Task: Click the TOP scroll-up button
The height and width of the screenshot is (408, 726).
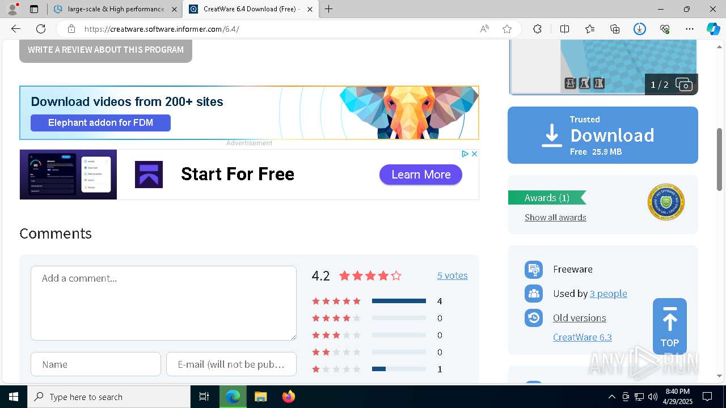Action: (669, 326)
